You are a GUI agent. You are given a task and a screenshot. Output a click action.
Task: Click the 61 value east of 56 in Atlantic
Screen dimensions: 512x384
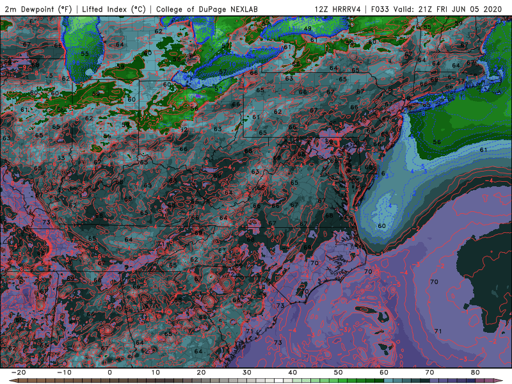tap(484, 150)
